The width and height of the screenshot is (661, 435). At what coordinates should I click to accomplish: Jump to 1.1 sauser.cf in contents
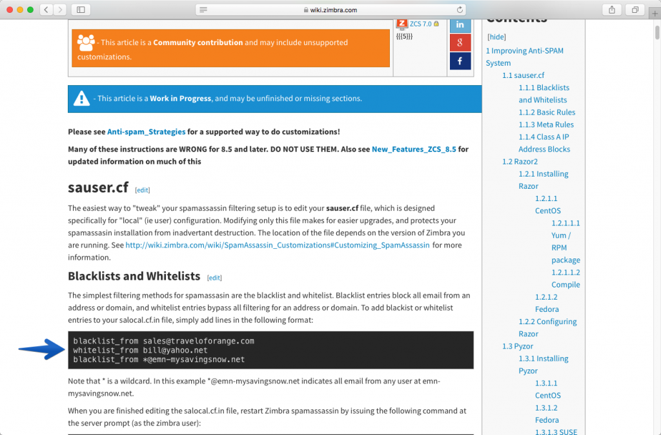tap(523, 75)
